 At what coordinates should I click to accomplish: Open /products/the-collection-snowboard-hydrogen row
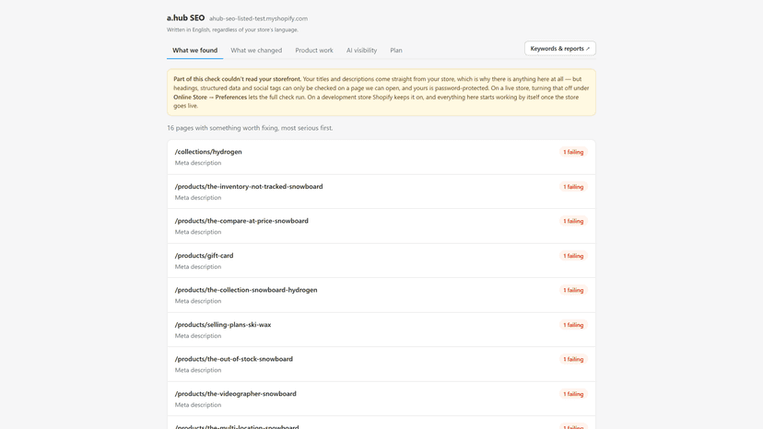click(381, 296)
